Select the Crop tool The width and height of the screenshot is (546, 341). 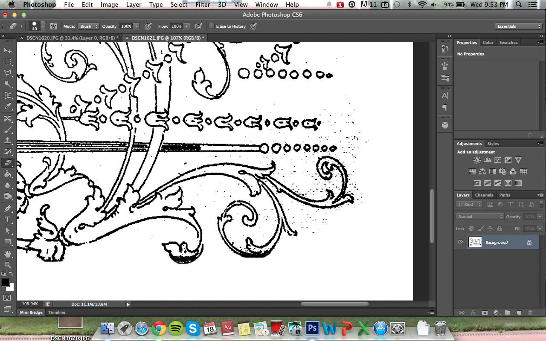(x=8, y=95)
